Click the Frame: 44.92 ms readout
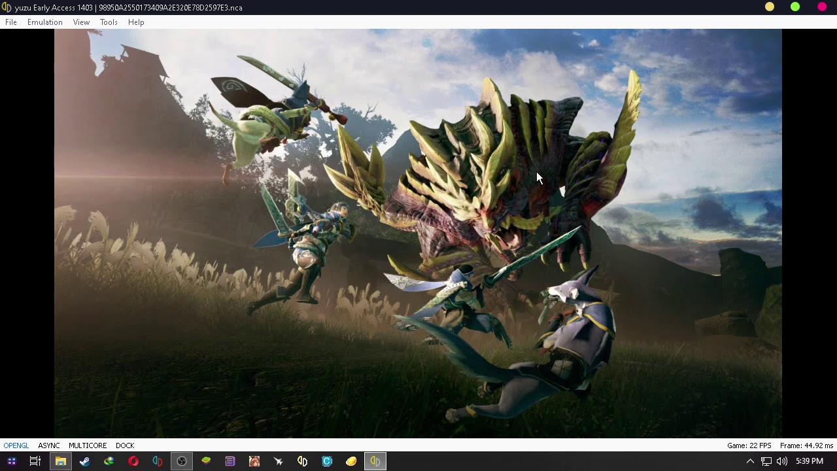837x471 pixels. point(806,445)
